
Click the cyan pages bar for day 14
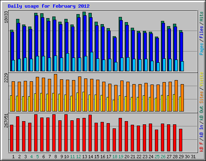pyautogui.click(x=92, y=62)
